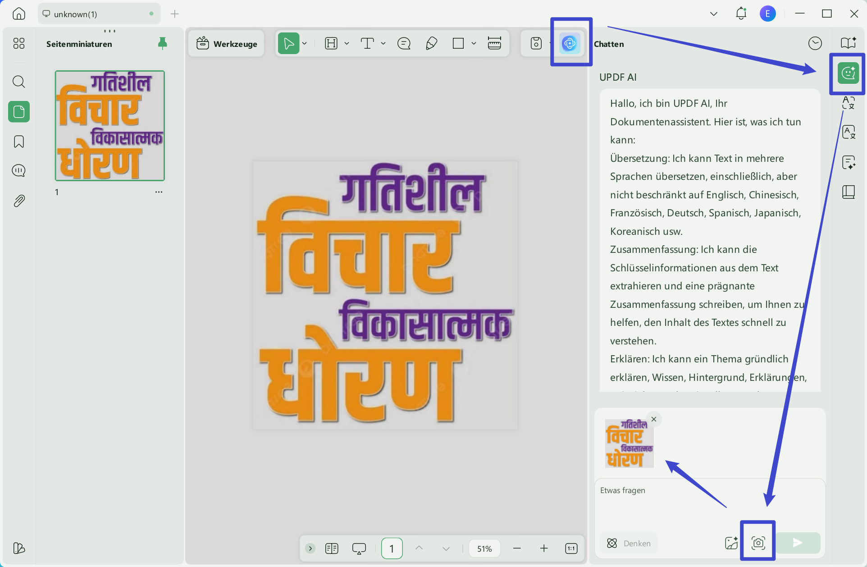This screenshot has height=567, width=867.
Task: Select the Pencil annotation tool
Action: (x=431, y=43)
